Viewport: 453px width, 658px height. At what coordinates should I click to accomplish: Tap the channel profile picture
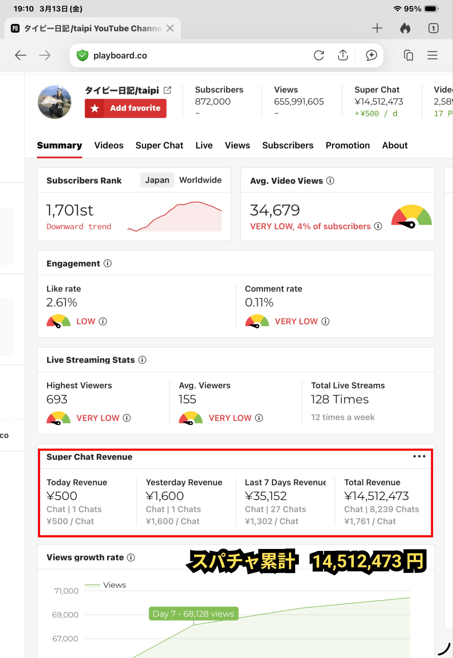click(x=55, y=102)
